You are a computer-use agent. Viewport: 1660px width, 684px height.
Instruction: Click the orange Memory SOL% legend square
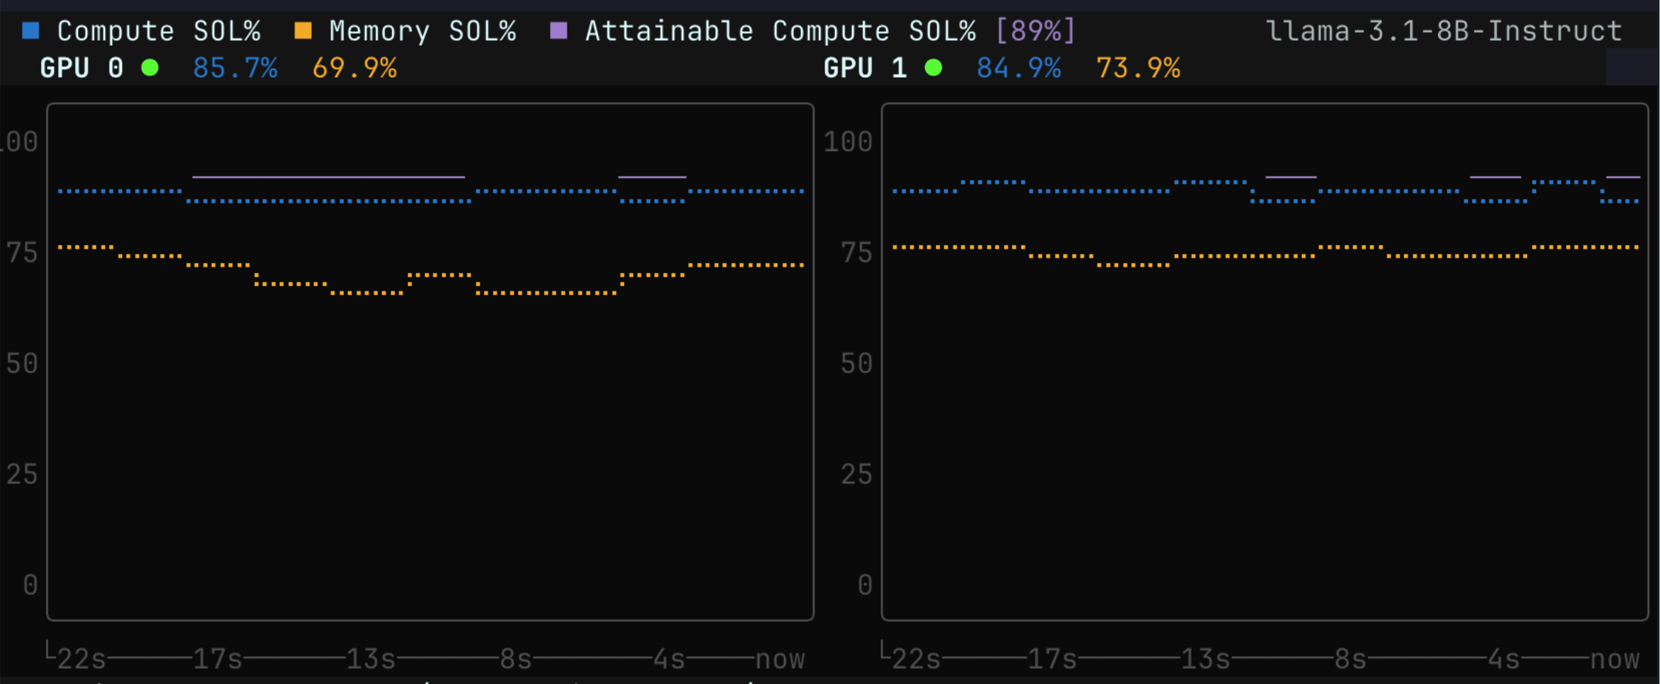pos(303,30)
